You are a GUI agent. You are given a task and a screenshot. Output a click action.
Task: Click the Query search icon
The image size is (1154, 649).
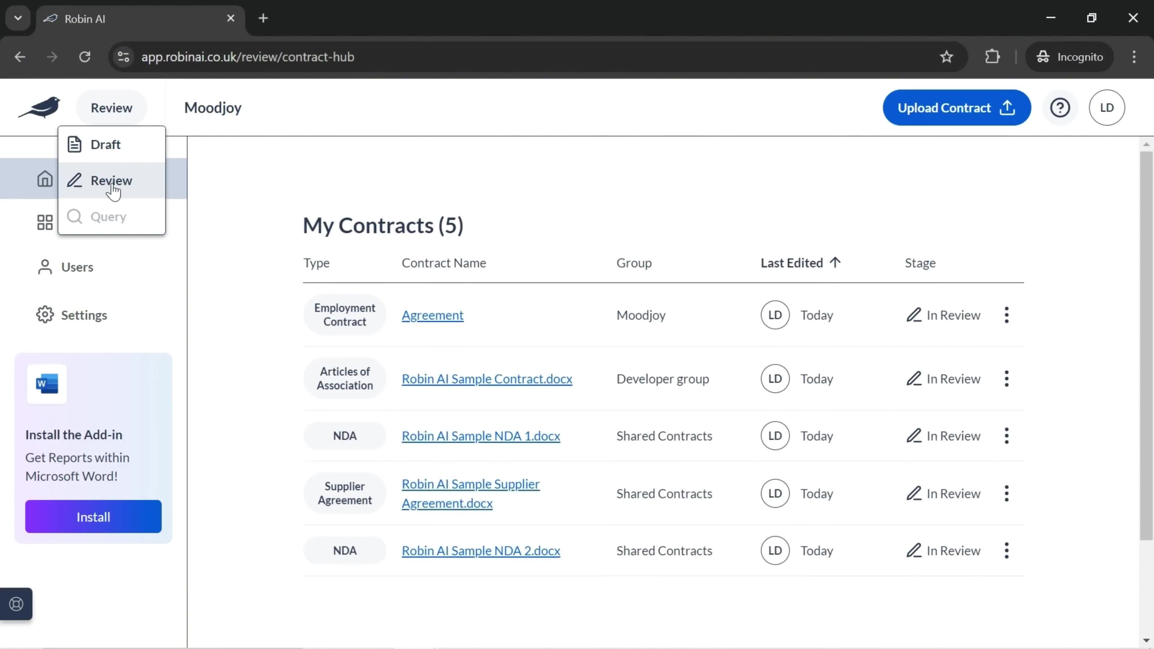click(75, 216)
